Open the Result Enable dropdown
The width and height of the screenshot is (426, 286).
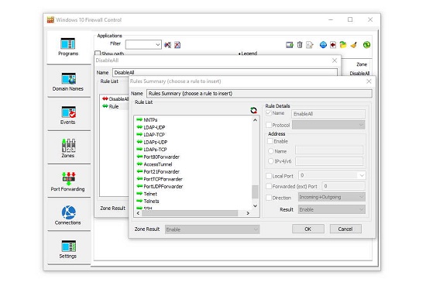click(x=332, y=209)
